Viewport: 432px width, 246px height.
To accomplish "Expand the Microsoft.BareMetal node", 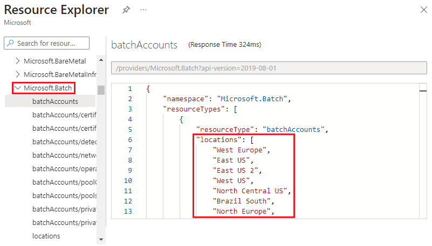I will [x=18, y=61].
